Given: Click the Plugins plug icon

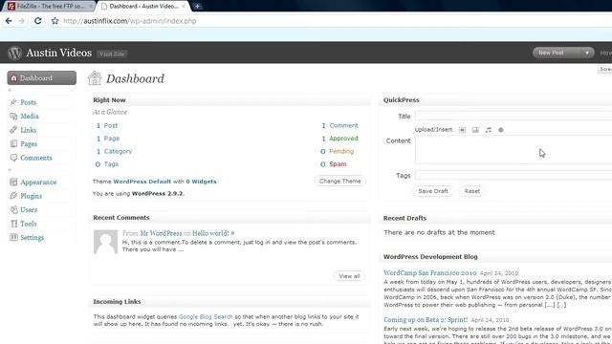Looking at the screenshot, I should point(13,196).
